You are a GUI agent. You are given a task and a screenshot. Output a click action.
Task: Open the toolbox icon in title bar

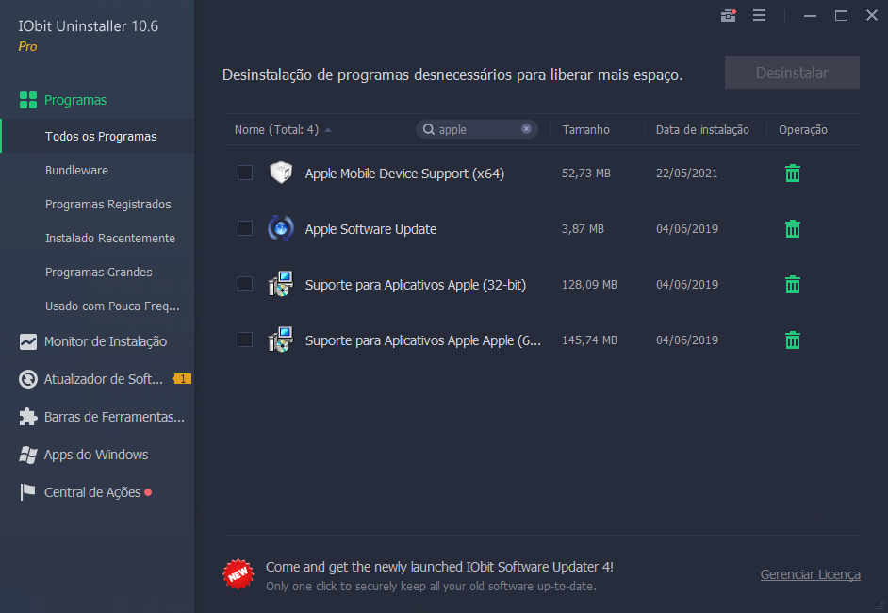[x=729, y=15]
